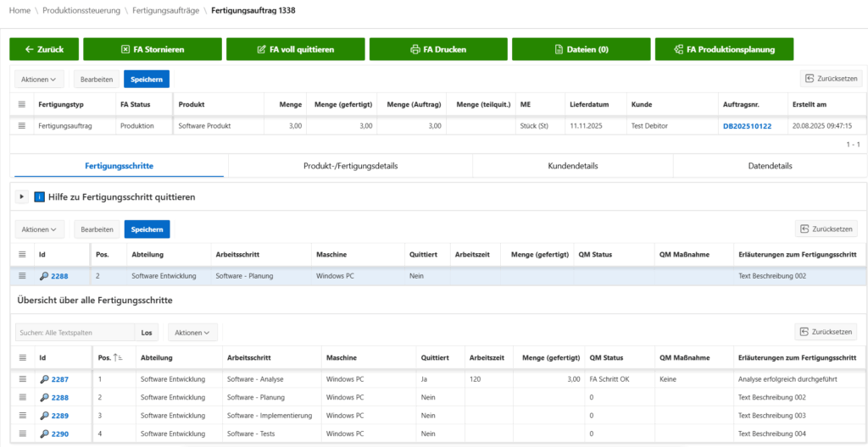Click Speichern above the Fertigungsschritt quittieren grid
Image resolution: width=868 pixels, height=447 pixels.
click(x=147, y=229)
